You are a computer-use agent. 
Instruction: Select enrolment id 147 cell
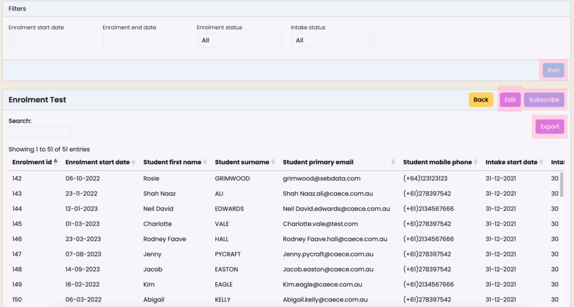coord(17,254)
